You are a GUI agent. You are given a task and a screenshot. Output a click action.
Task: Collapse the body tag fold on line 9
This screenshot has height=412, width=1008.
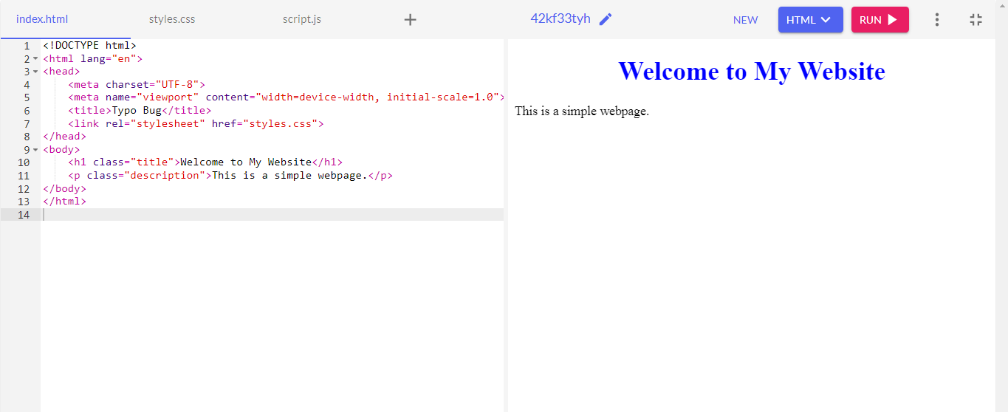35,150
